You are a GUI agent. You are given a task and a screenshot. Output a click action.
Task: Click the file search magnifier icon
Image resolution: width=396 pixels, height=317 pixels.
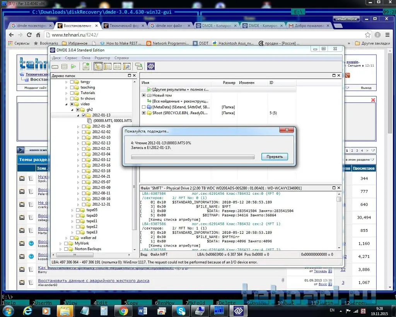(x=126, y=67)
